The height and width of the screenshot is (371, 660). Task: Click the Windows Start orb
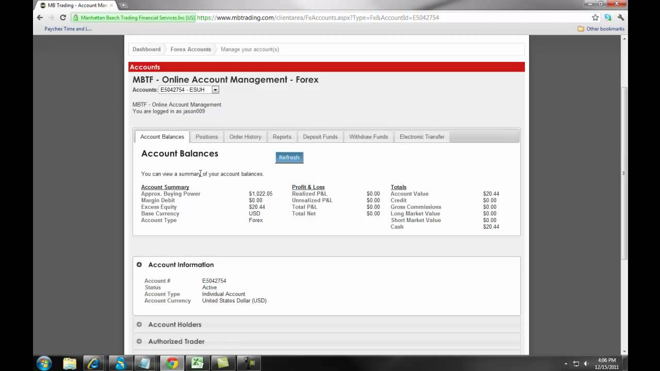tap(44, 363)
